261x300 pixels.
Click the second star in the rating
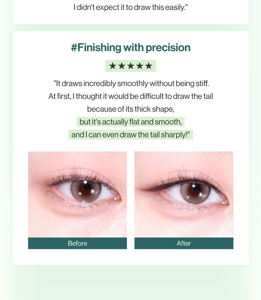(122, 66)
